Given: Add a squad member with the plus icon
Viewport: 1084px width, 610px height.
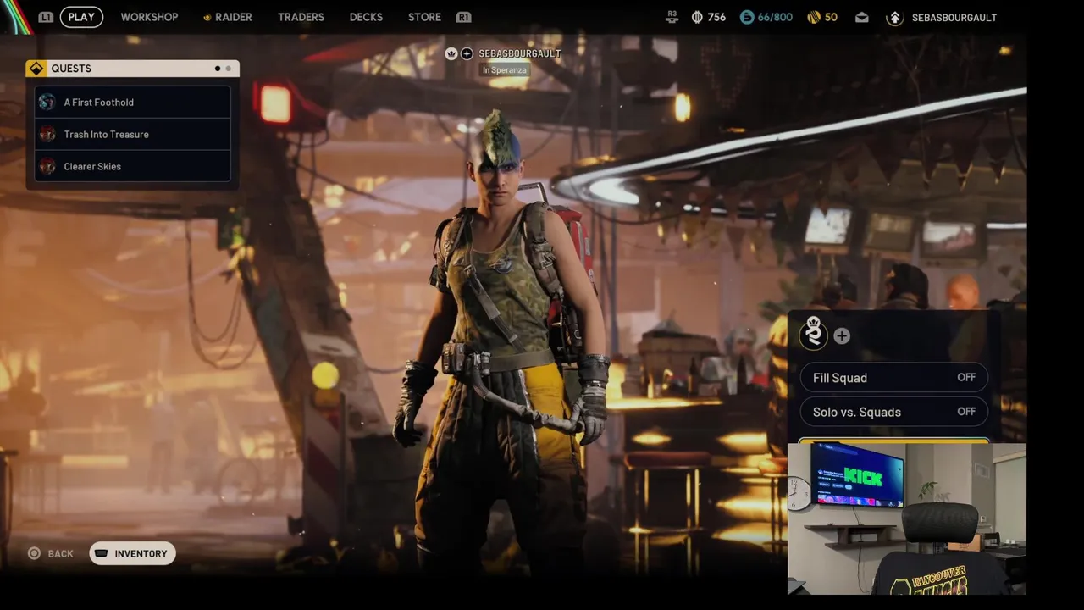Looking at the screenshot, I should point(842,336).
